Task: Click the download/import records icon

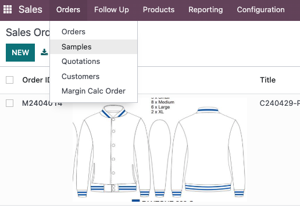Action: tap(44, 52)
